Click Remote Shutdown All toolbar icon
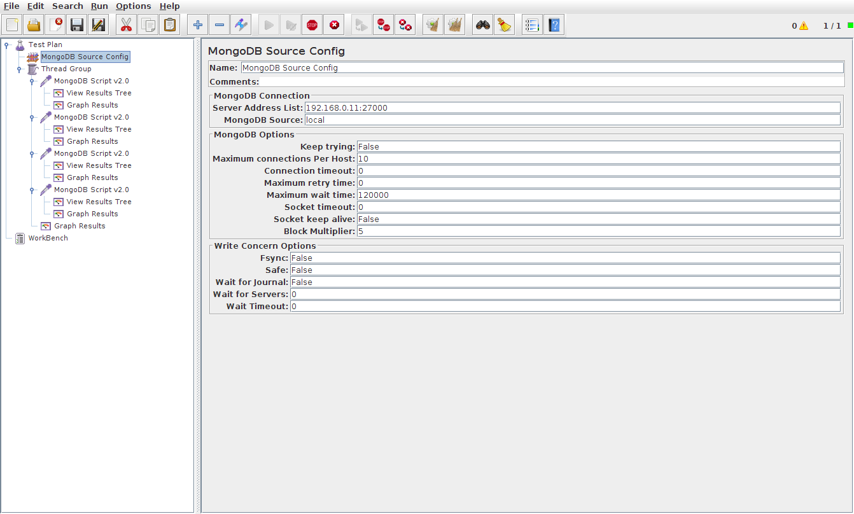 coord(405,25)
